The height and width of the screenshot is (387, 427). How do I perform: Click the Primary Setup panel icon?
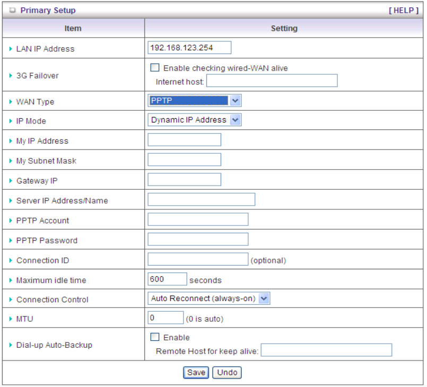coord(12,11)
